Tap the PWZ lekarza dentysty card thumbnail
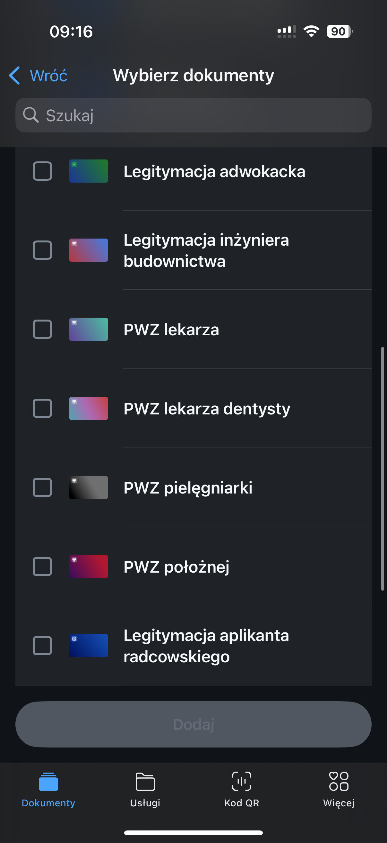This screenshot has width=387, height=843. (x=89, y=408)
